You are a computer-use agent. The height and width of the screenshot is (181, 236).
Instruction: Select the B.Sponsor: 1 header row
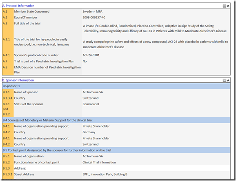point(116,86)
